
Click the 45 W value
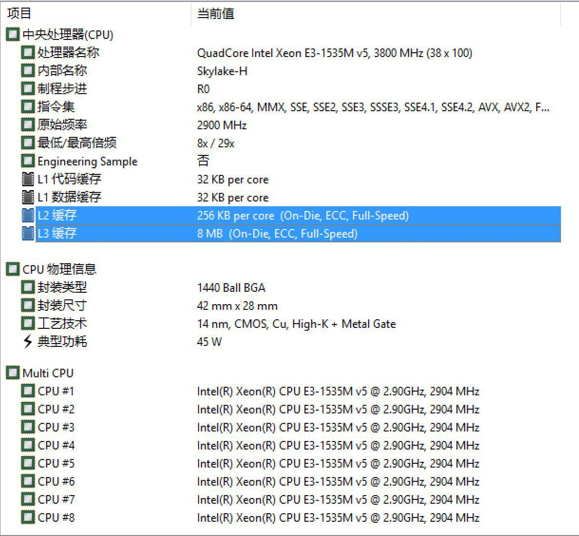point(209,342)
